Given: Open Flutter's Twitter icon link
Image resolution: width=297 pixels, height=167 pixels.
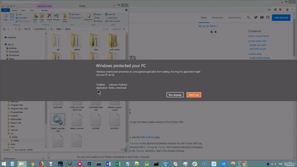Looking at the screenshot, I should [x=256, y=18].
